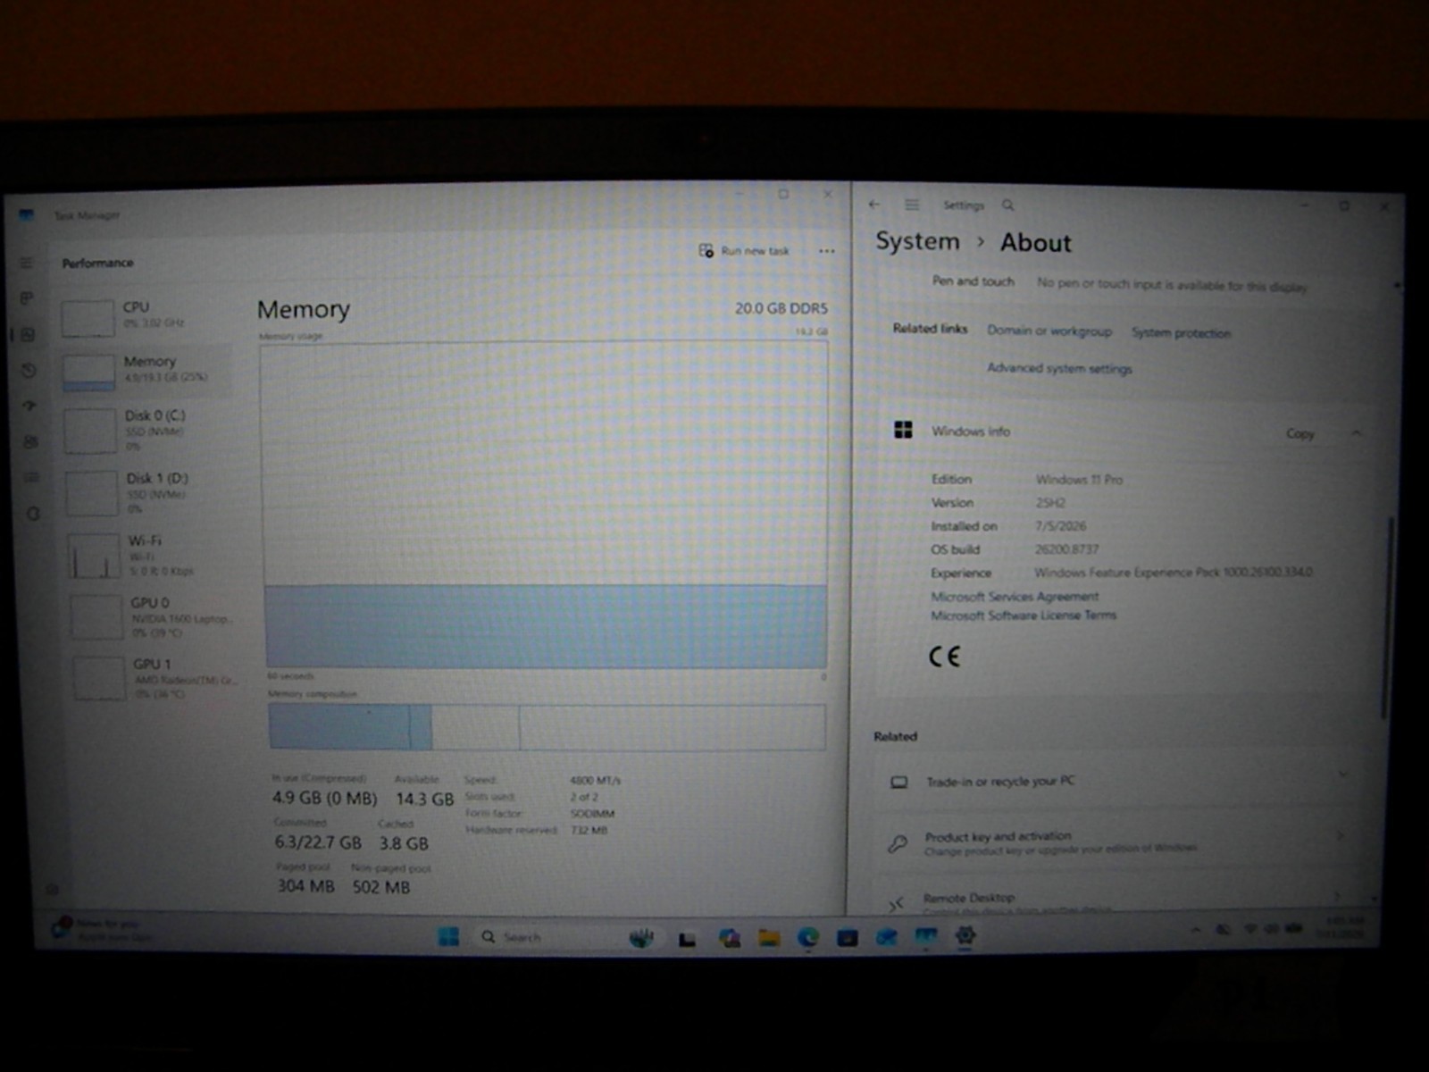Click the Windows 11 Pro edition value
The image size is (1429, 1072).
coord(1079,480)
